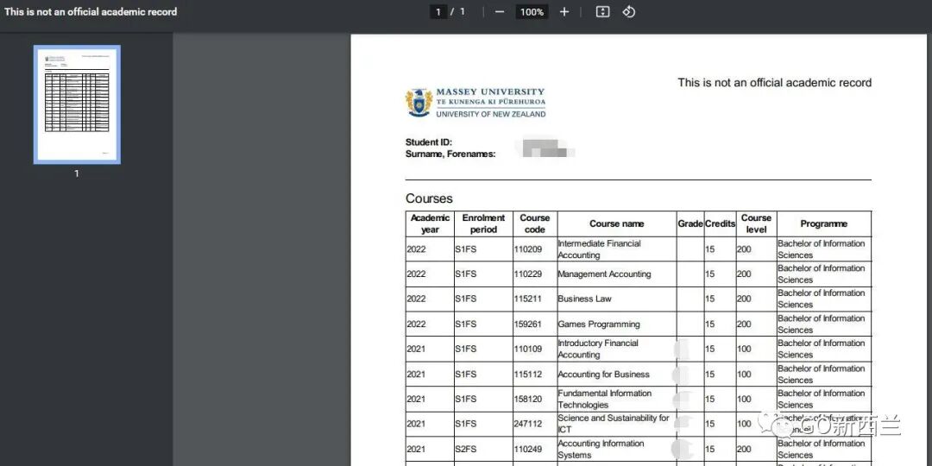Click course code 110209
Image resolution: width=932 pixels, height=466 pixels.
click(x=528, y=249)
